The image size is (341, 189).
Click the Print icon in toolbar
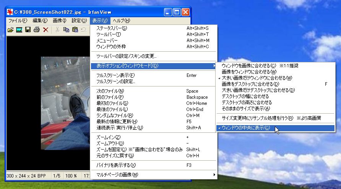pyautogui.click(x=37, y=30)
